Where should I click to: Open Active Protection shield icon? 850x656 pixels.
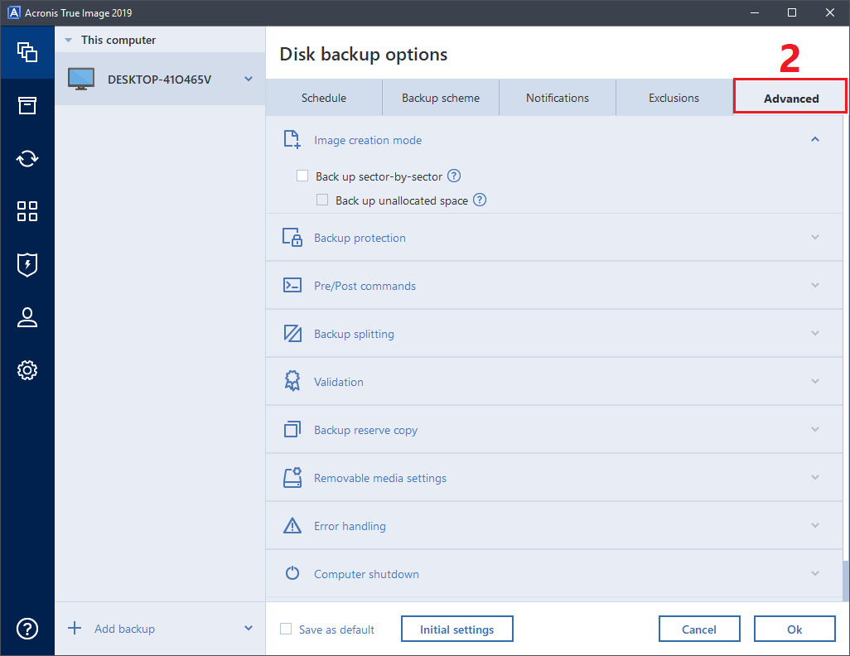click(x=27, y=264)
